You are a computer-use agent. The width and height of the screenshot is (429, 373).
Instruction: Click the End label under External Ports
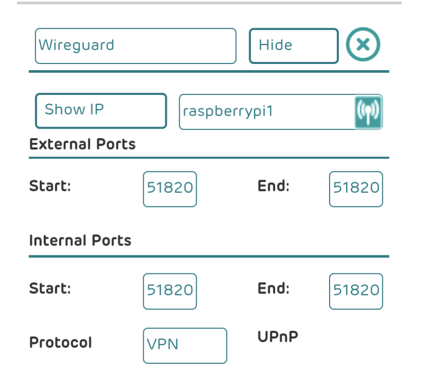click(x=273, y=186)
